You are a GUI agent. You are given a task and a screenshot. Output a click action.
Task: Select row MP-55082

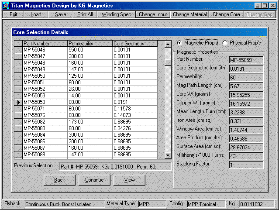(x=86, y=122)
